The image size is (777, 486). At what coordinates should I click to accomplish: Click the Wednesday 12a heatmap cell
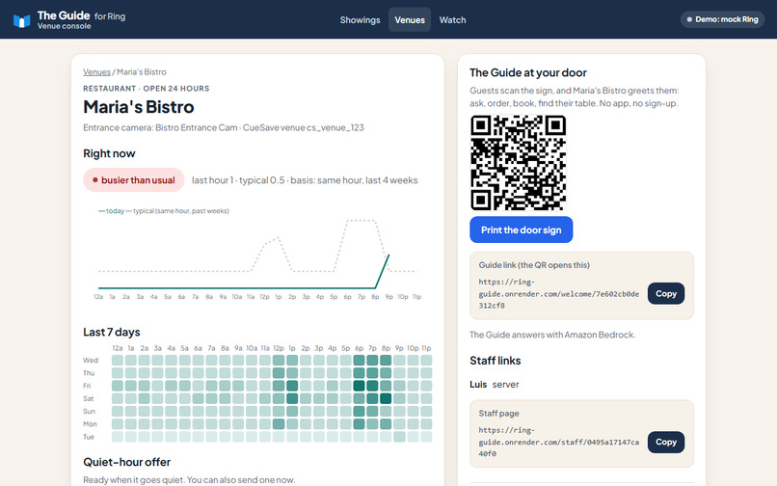[118, 360]
